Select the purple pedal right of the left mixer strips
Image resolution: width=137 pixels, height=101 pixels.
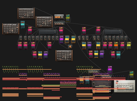click(x=61, y=39)
